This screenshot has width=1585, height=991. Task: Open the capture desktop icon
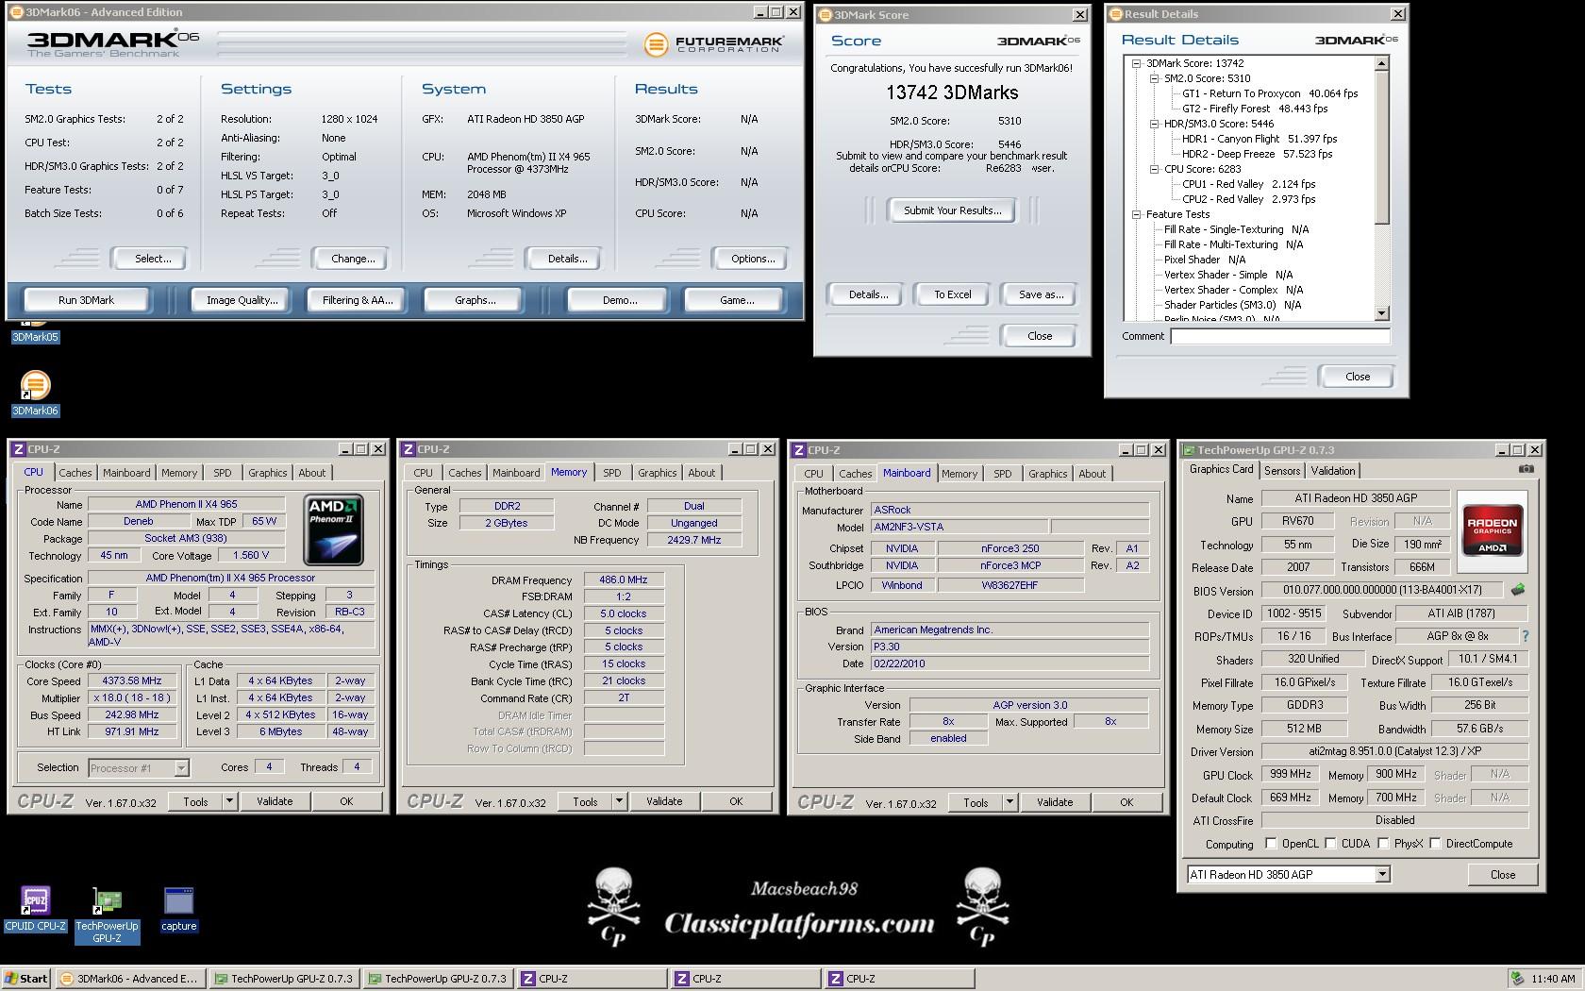[x=178, y=909]
